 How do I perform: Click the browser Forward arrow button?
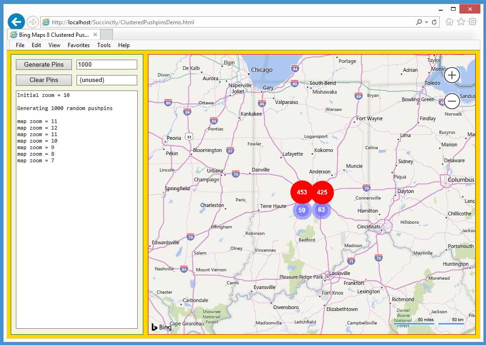point(33,22)
